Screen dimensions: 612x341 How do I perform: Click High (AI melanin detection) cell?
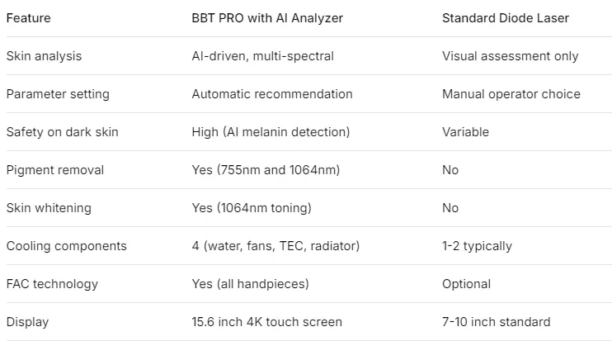(271, 132)
